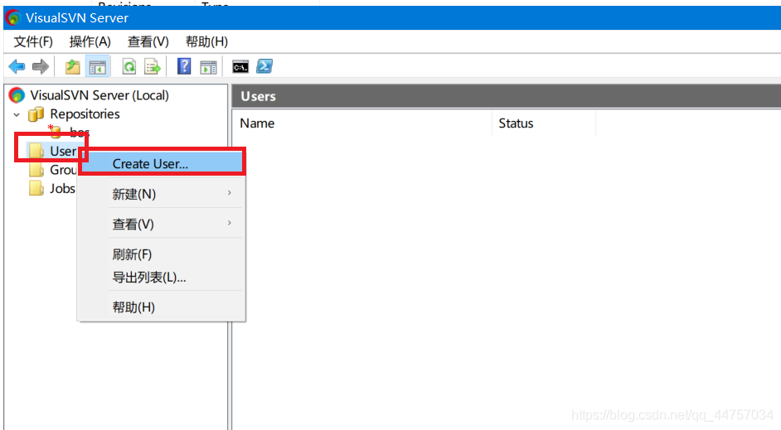Choose Create User... from context menu
This screenshot has width=781, height=430.
162,163
